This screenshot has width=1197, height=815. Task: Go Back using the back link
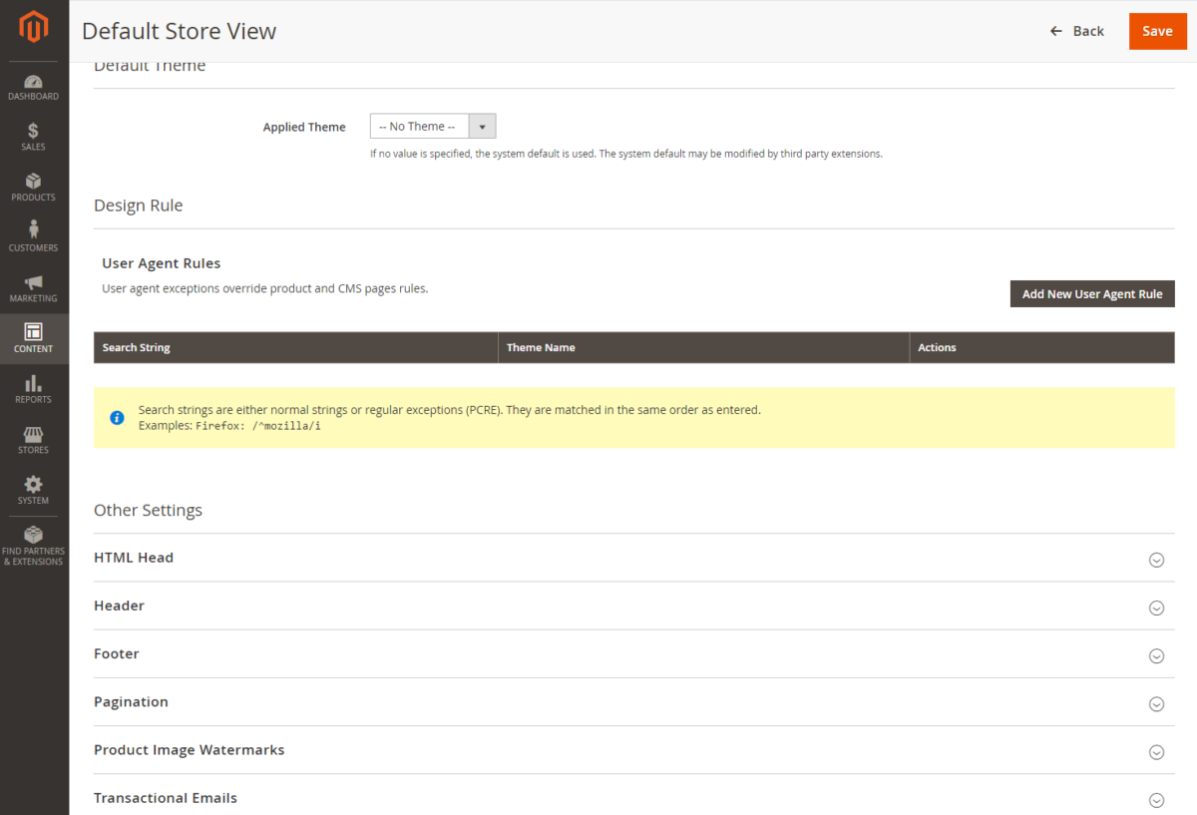point(1077,31)
